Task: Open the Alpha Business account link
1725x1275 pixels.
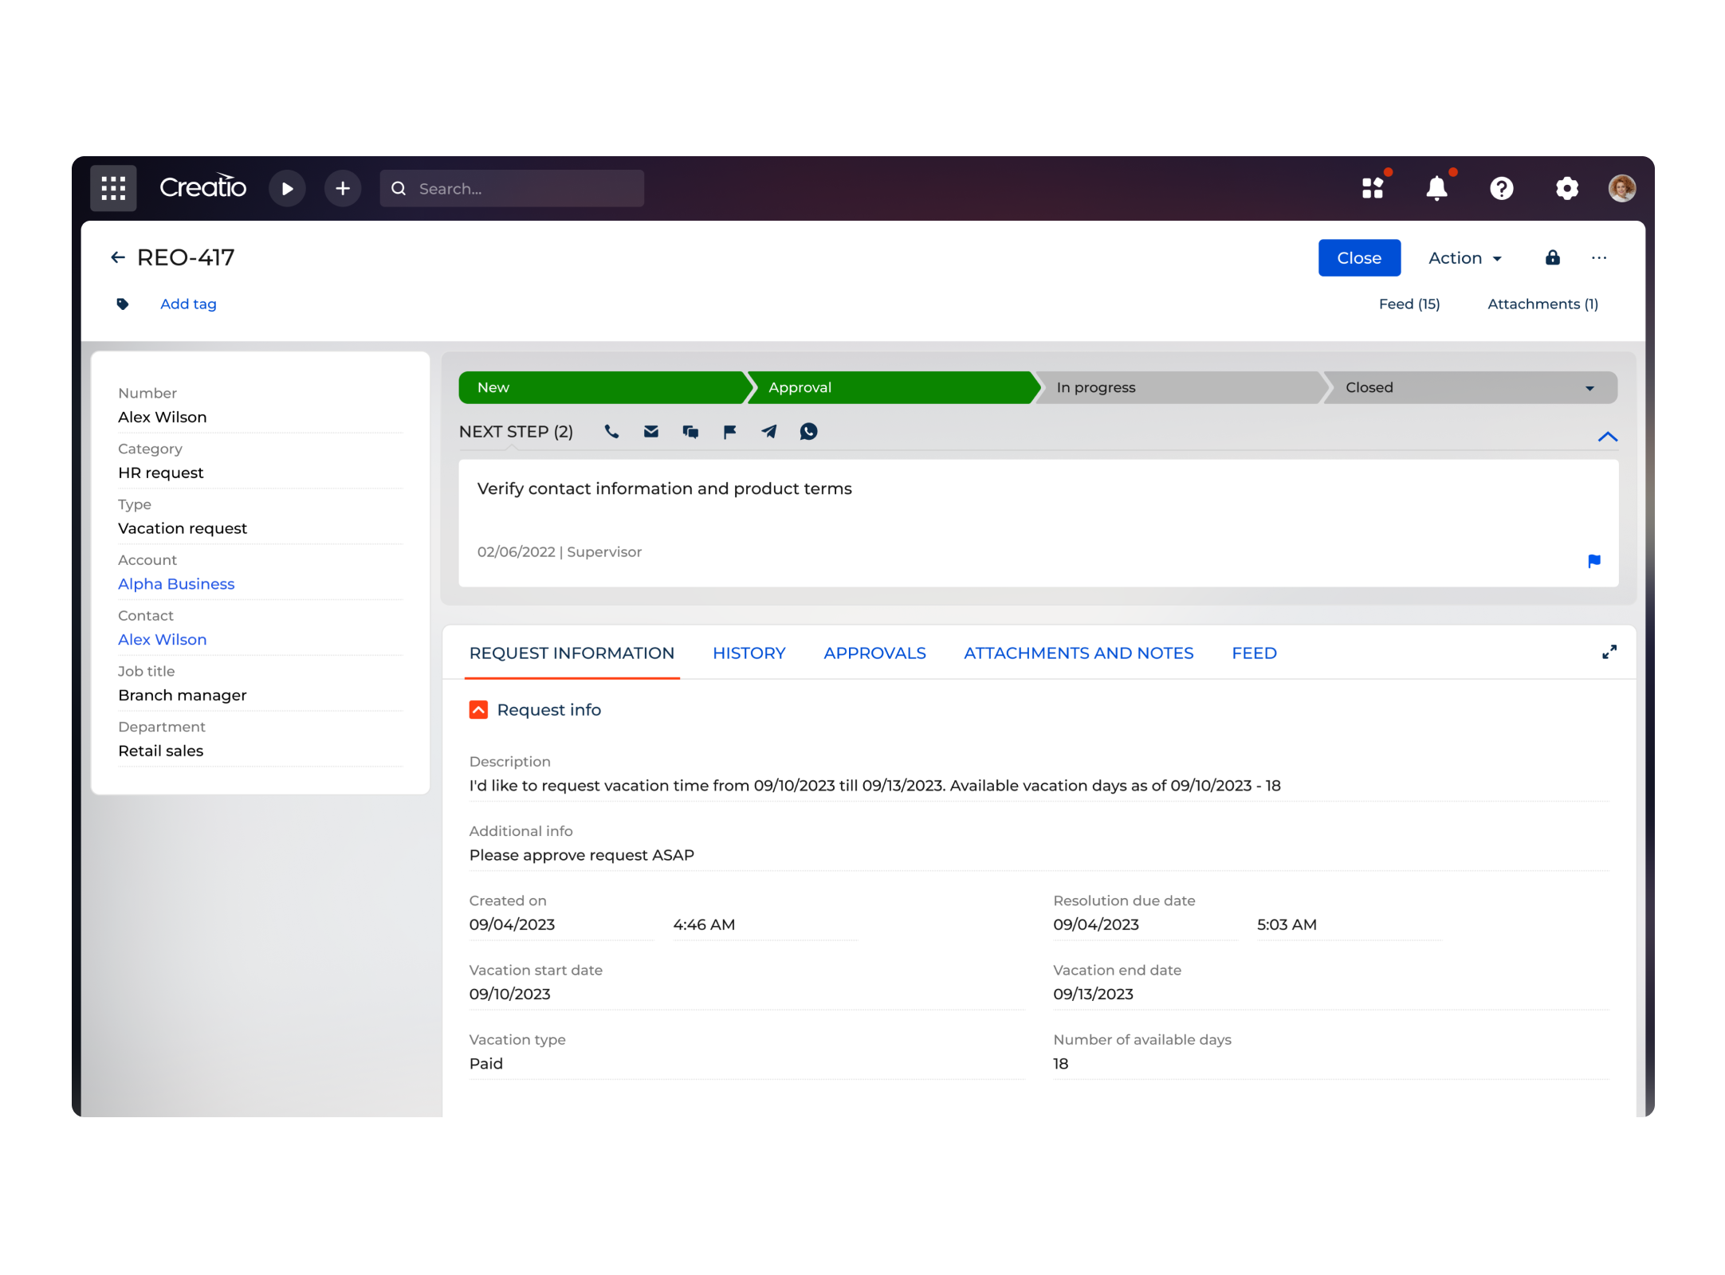Action: point(176,583)
